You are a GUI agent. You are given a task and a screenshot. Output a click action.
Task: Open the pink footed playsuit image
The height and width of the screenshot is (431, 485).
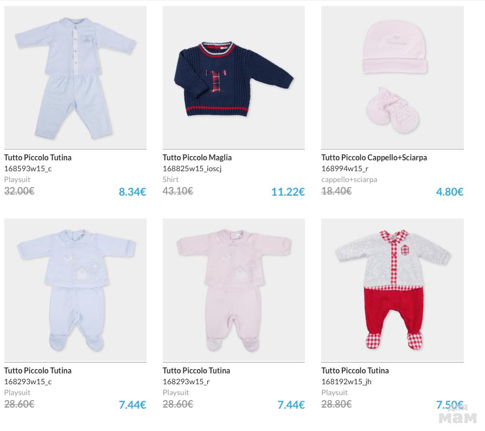tap(233, 290)
